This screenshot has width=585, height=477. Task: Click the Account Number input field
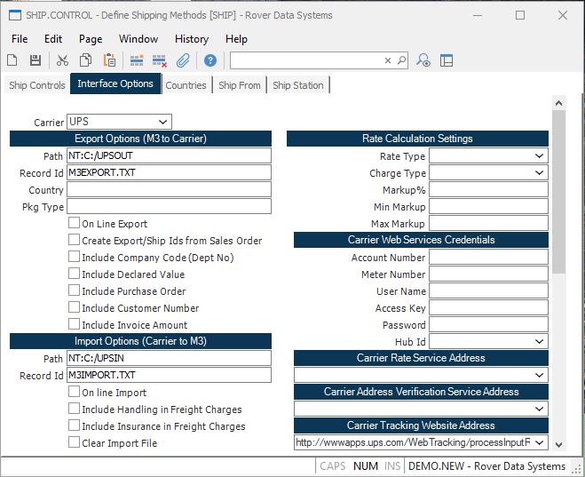(x=488, y=258)
